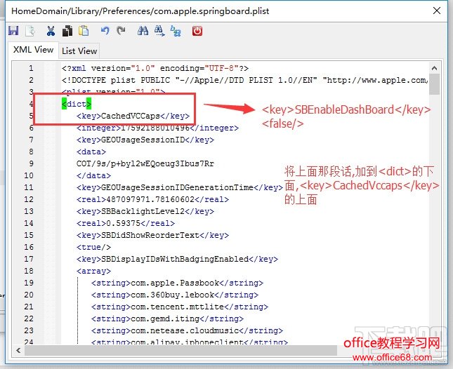Click the SBBacklightLevel2 key line
Viewport: 453px width, 369px height.
tap(145, 211)
